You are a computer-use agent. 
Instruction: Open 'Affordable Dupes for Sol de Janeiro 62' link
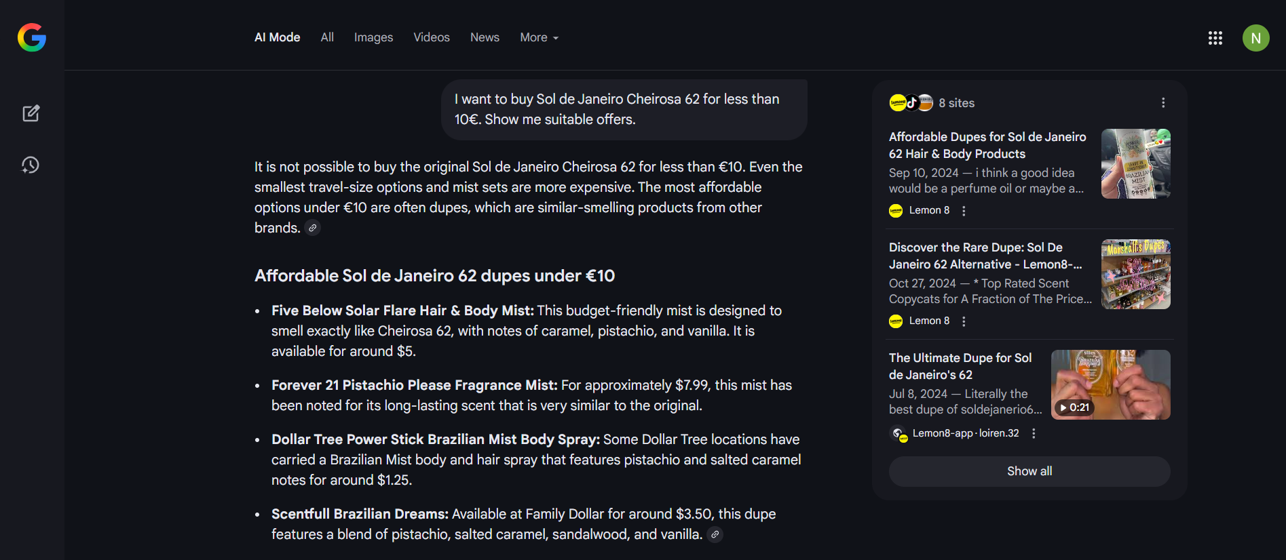tap(987, 145)
